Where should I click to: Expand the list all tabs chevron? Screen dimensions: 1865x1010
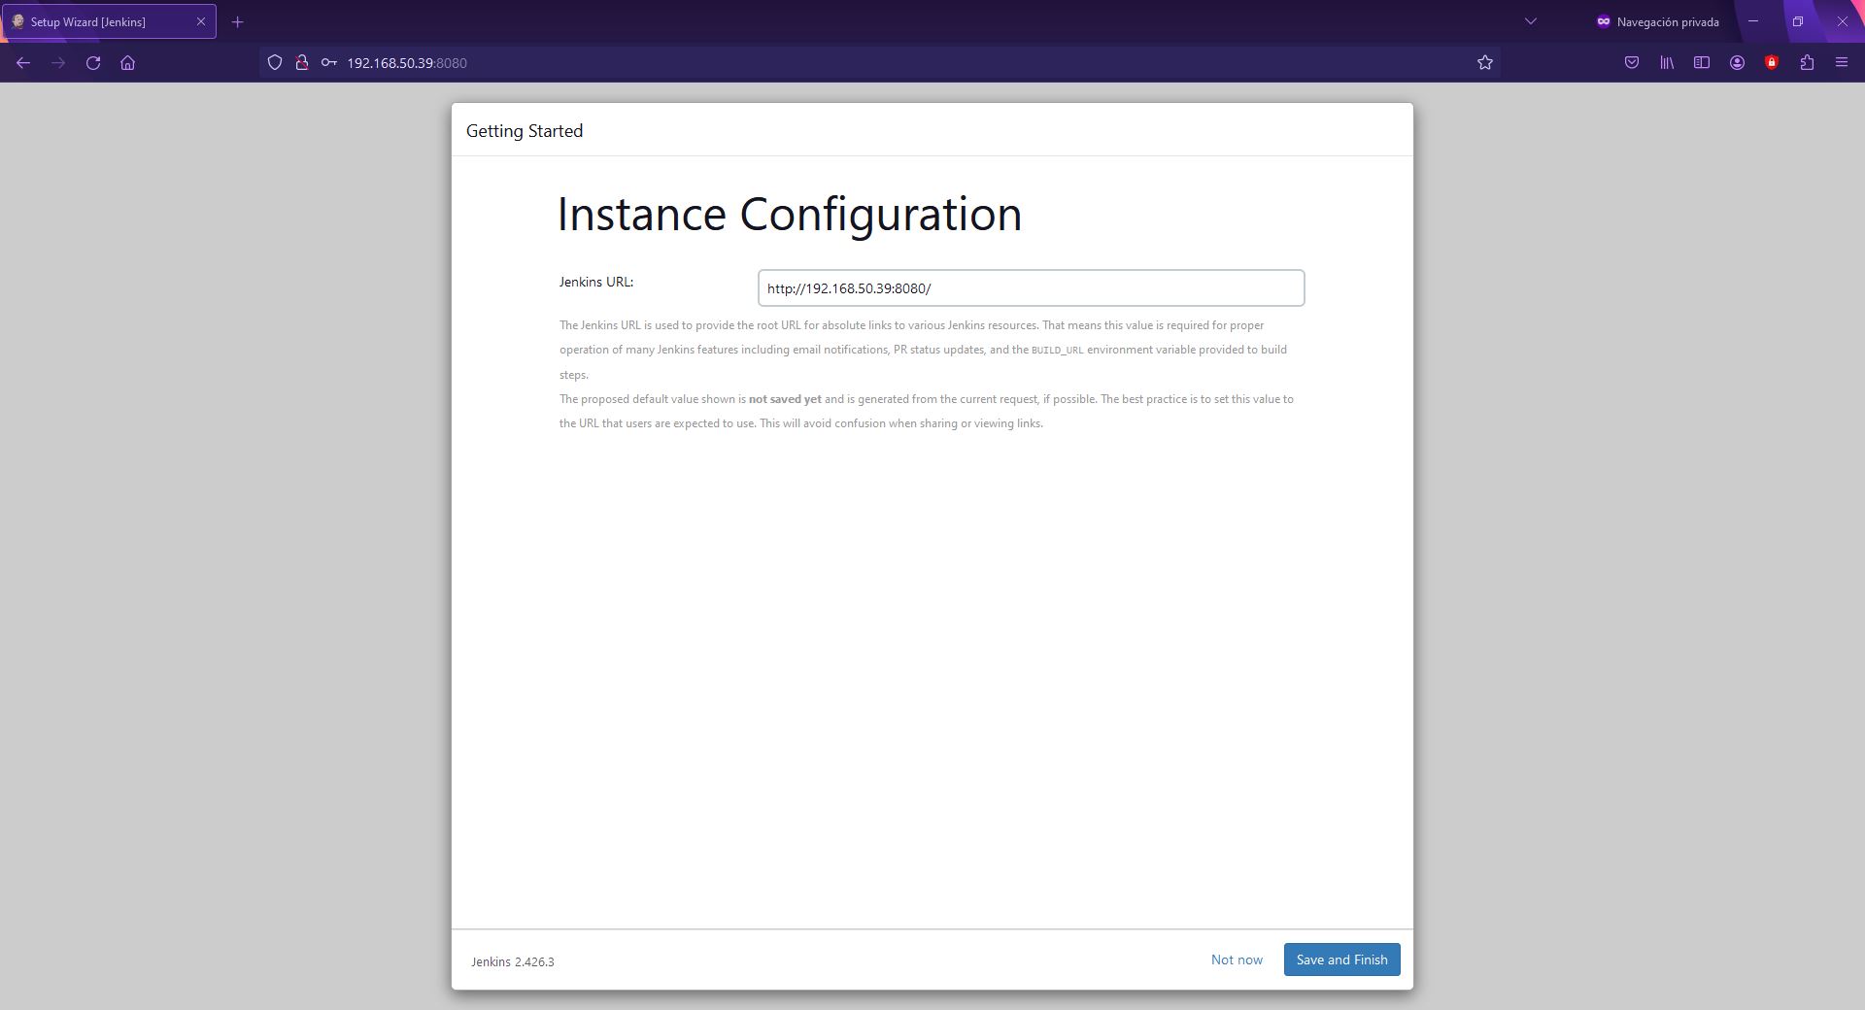(1531, 21)
